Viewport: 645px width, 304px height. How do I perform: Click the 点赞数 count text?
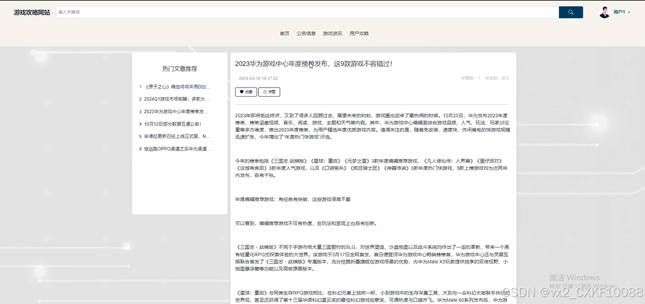[470, 78]
